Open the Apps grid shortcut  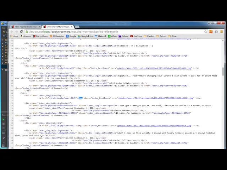pos(14,36)
